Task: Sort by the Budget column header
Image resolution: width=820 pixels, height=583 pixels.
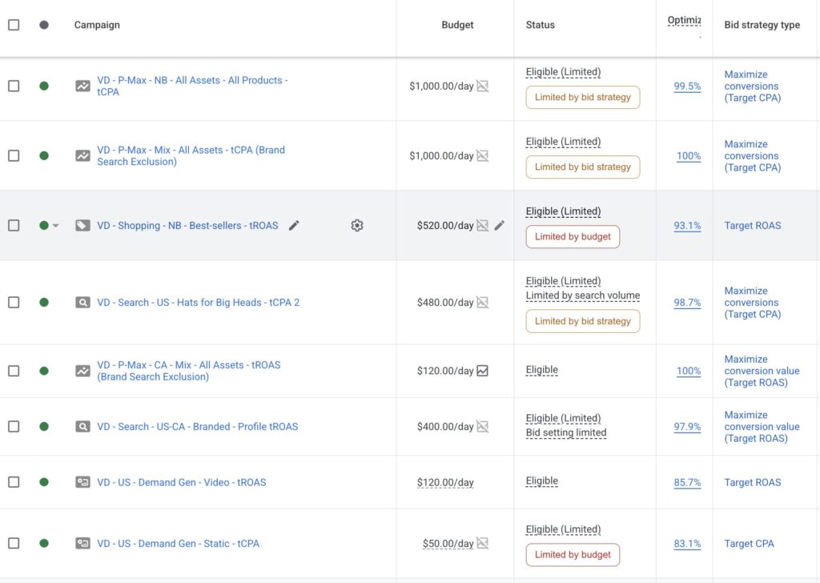Action: [x=457, y=25]
